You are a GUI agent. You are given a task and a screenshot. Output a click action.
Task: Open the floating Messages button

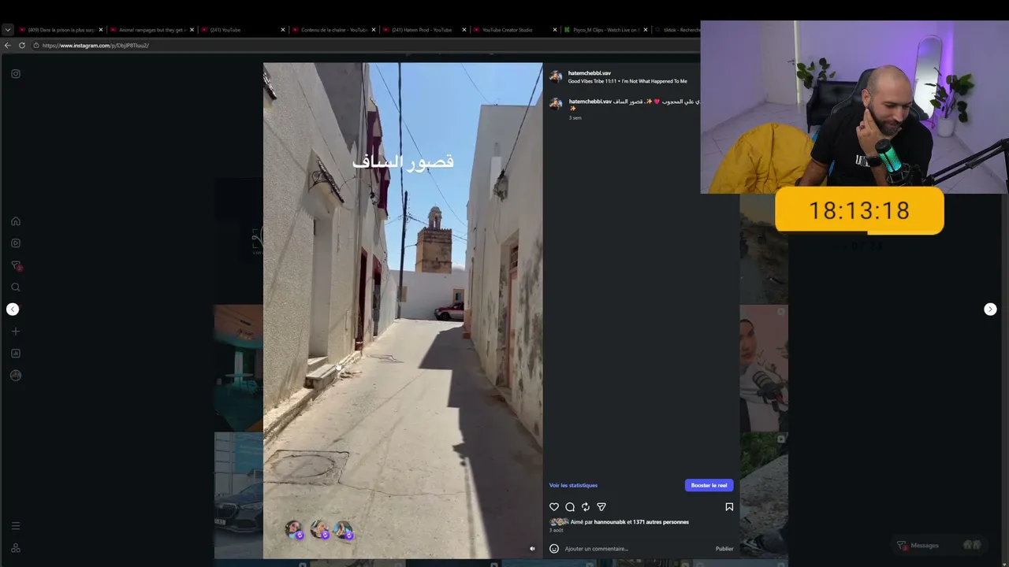939,545
